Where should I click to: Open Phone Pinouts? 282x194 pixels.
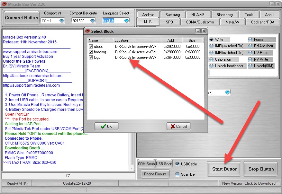click(x=155, y=174)
